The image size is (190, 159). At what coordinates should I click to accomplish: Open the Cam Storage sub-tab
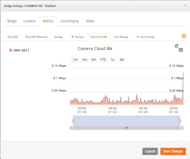(121, 37)
